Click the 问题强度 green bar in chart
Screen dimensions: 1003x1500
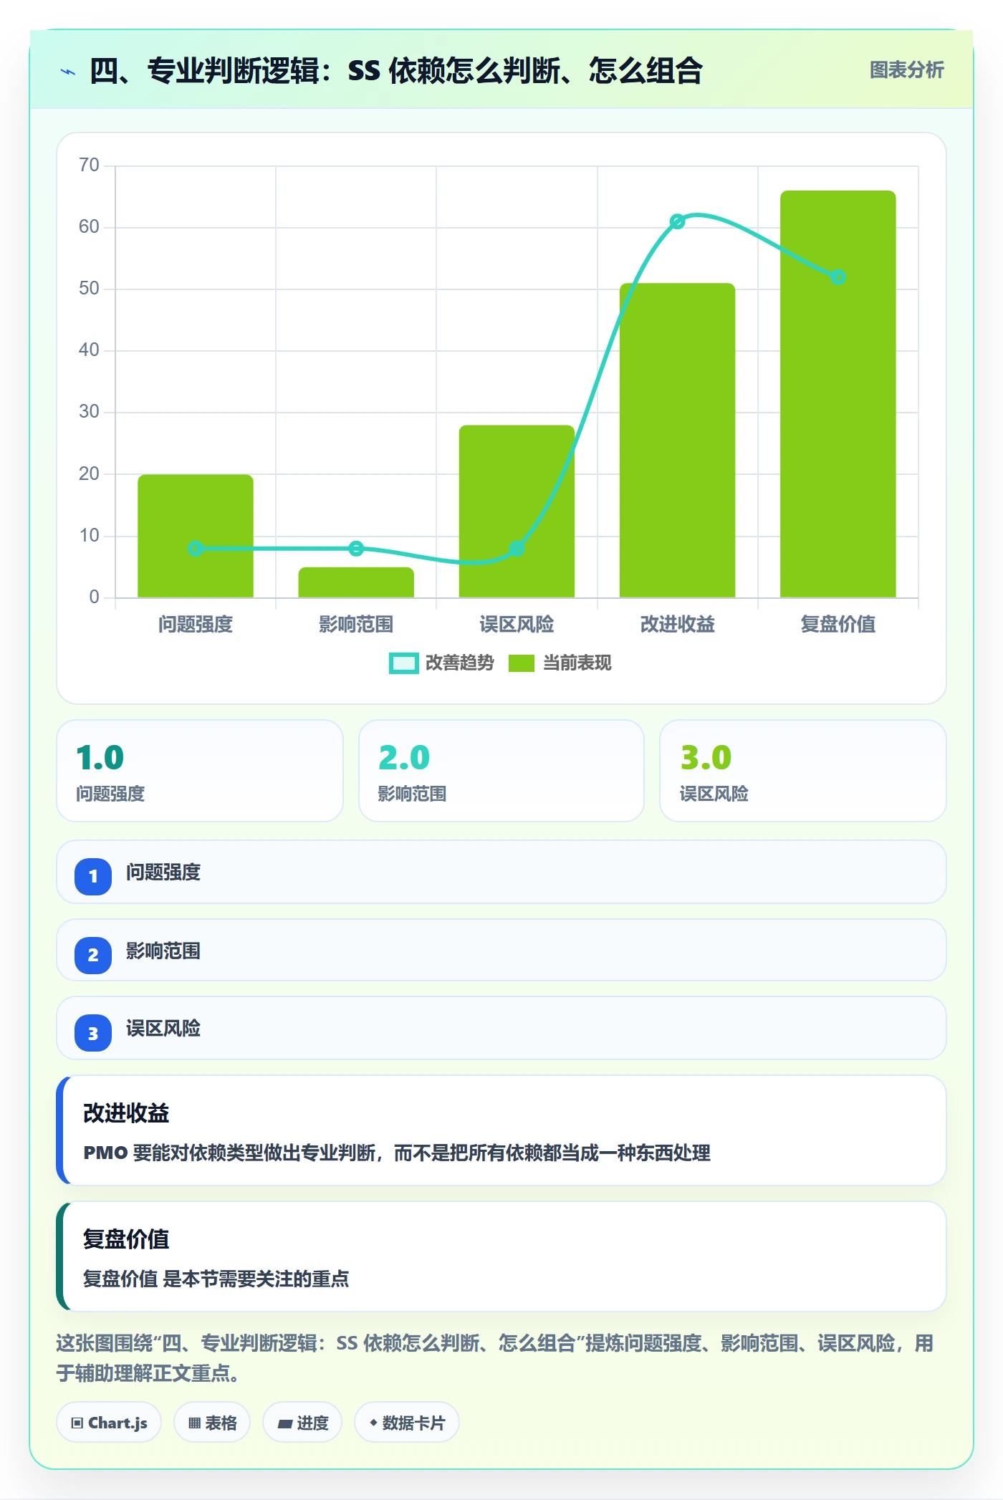coord(196,536)
